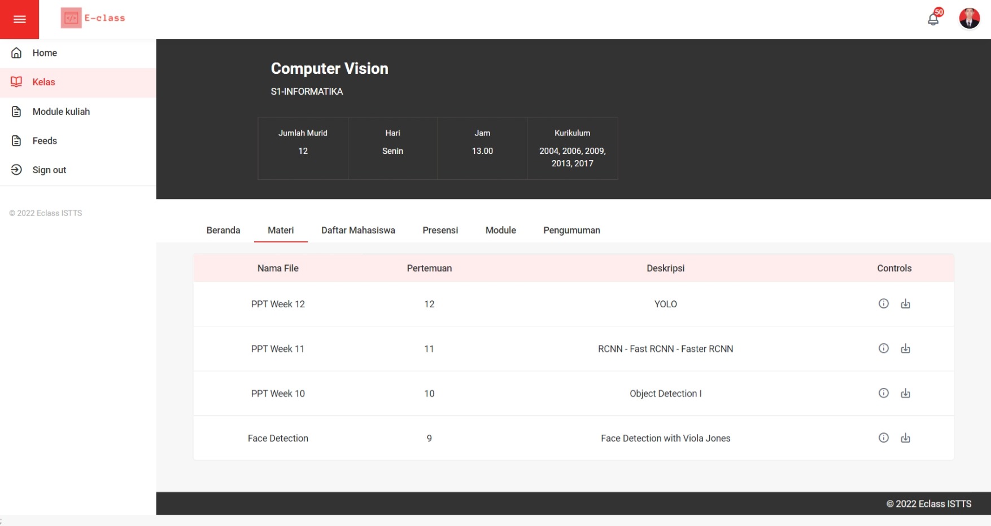Download the PPT Week 12 file
991x526 pixels.
tap(905, 304)
